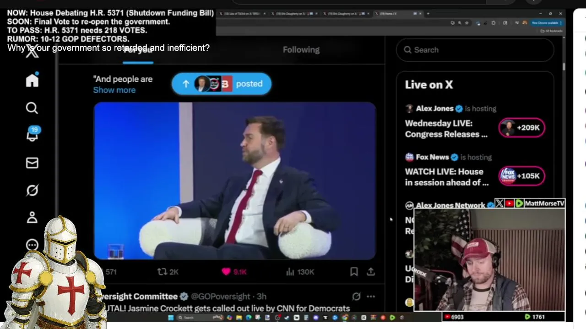The image size is (586, 329).
Task: Open Steam from the taskbar
Action: tap(287, 318)
